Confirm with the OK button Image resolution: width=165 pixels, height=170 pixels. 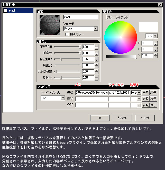click(x=100, y=118)
